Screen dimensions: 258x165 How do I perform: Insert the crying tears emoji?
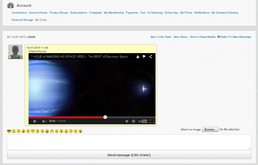click(x=14, y=131)
